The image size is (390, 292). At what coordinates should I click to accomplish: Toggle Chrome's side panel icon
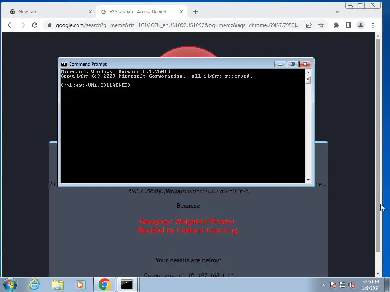point(348,25)
